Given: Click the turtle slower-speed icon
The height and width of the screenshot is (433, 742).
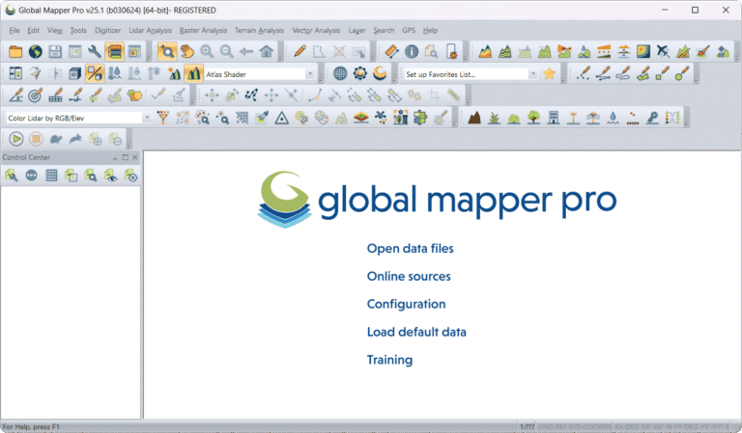Looking at the screenshot, I should tap(56, 139).
